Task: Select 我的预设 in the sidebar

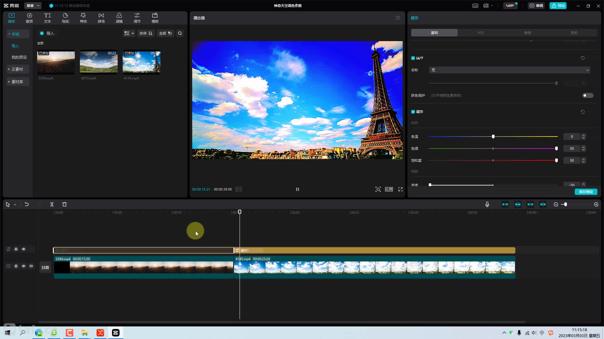Action: tap(19, 57)
